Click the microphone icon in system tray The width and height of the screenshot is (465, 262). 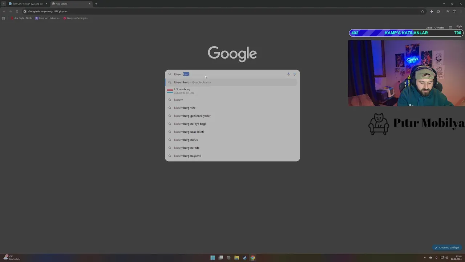(436, 258)
